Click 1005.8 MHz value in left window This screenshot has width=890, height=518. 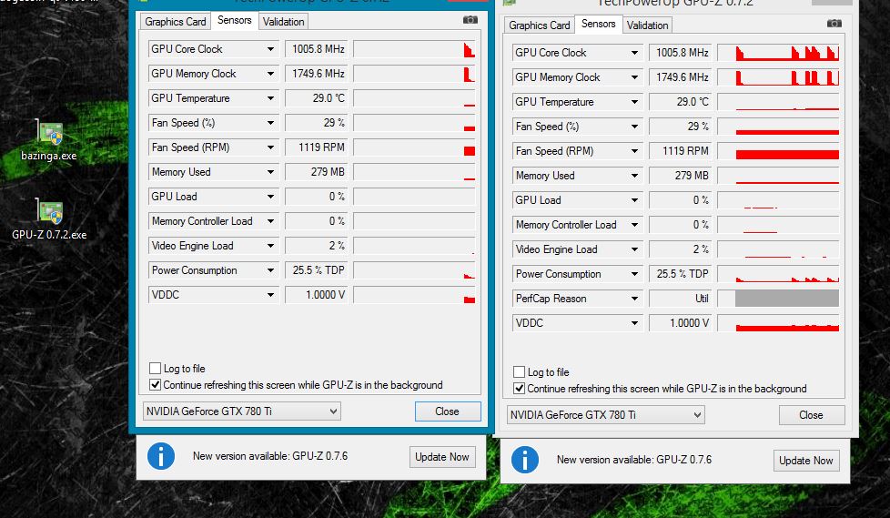pos(316,49)
